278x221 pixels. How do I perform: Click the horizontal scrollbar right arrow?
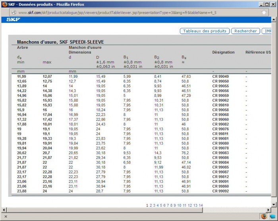click(x=267, y=210)
